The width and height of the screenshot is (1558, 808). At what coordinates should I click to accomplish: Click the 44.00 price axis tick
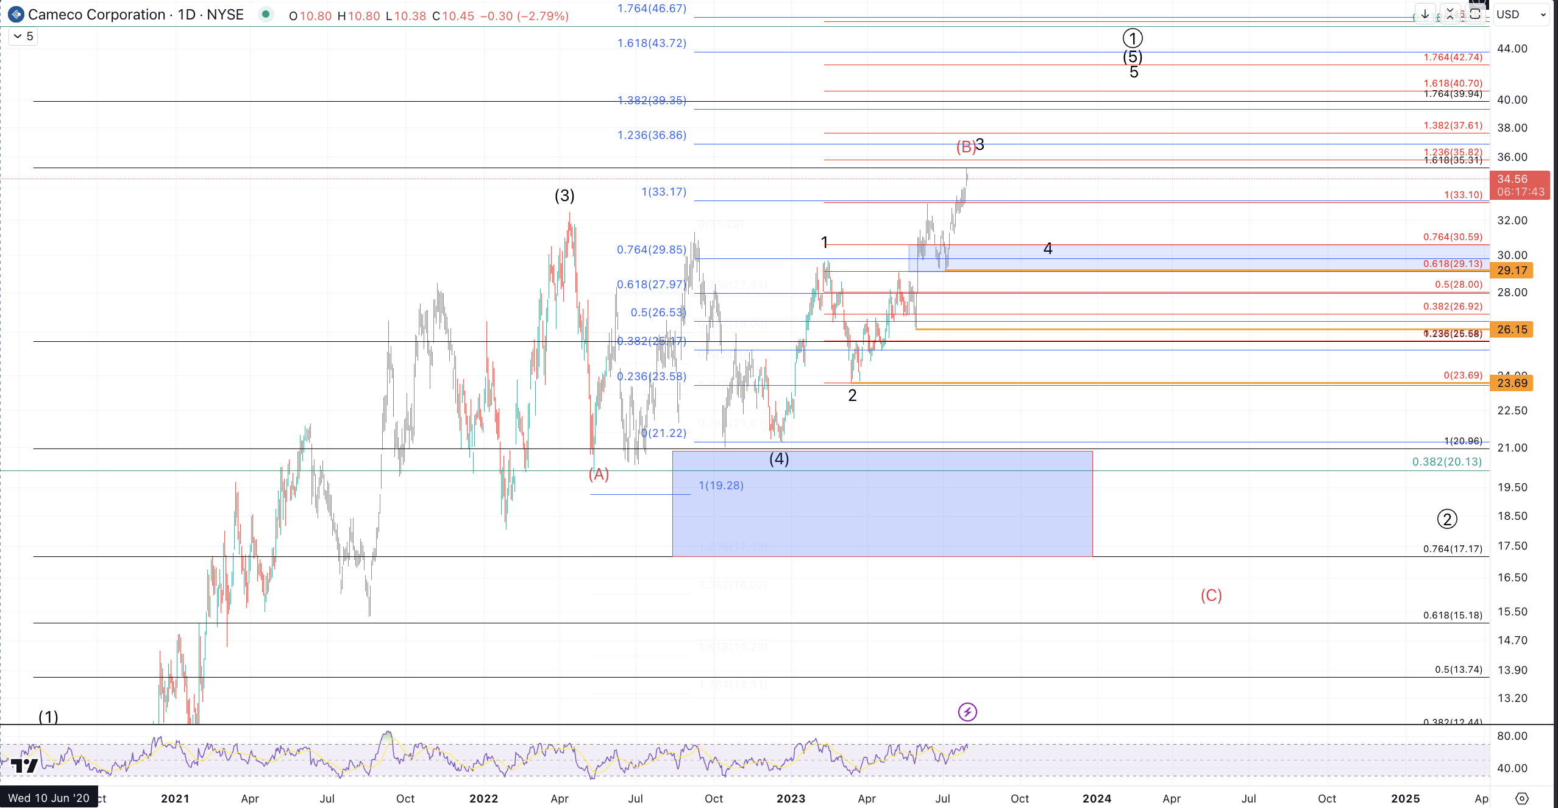pos(1512,49)
